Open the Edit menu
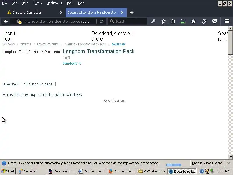Viewport: 233px width, 175px height. (14, 3)
